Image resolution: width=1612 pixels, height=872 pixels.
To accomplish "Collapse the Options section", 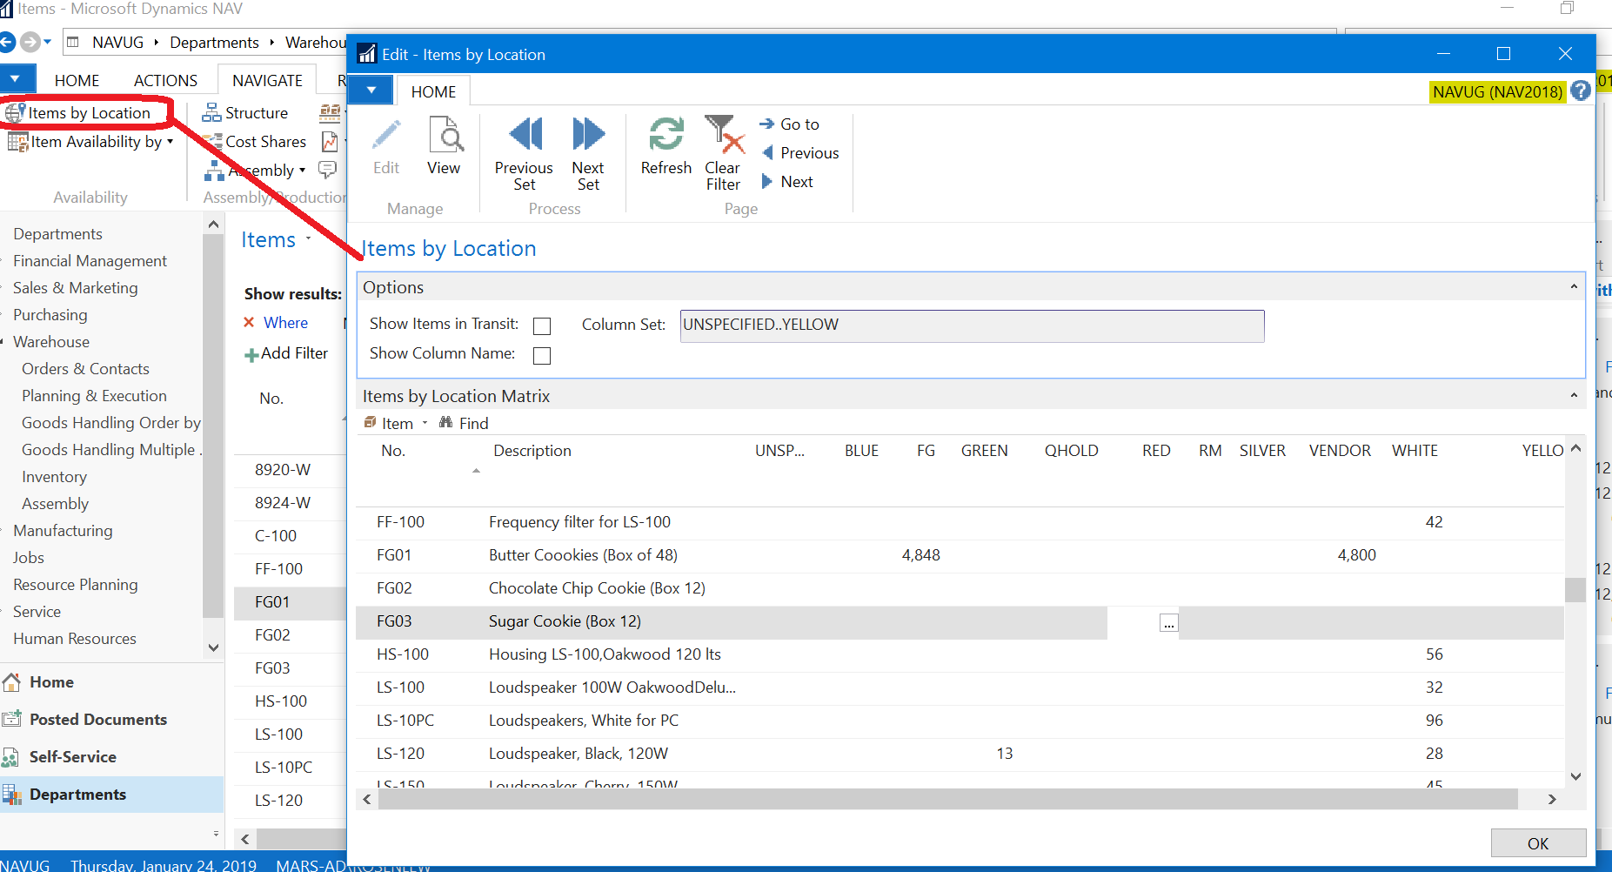I will [x=1573, y=287].
